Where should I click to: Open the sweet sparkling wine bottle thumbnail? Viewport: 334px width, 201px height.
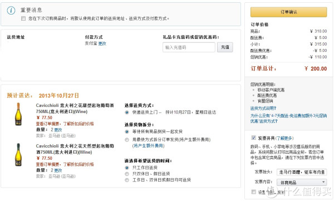pyautogui.click(x=18, y=114)
